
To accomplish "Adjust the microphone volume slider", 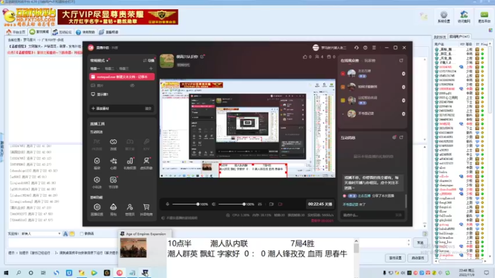I will pos(186,204).
